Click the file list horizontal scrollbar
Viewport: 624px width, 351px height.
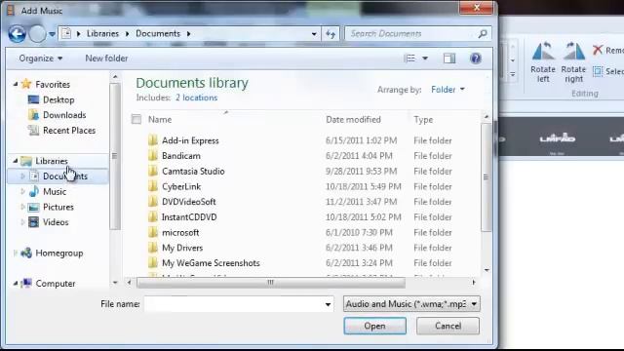pyautogui.click(x=271, y=282)
